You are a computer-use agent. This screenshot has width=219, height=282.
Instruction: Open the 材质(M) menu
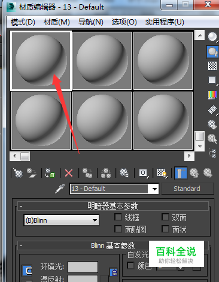(x=57, y=22)
